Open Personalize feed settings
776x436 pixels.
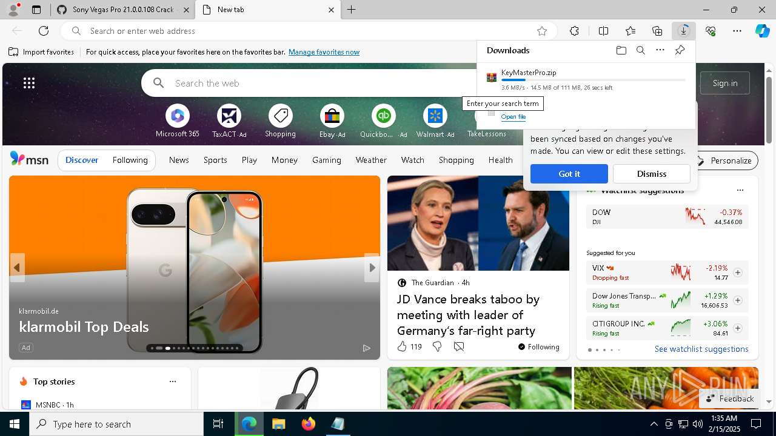click(x=724, y=160)
